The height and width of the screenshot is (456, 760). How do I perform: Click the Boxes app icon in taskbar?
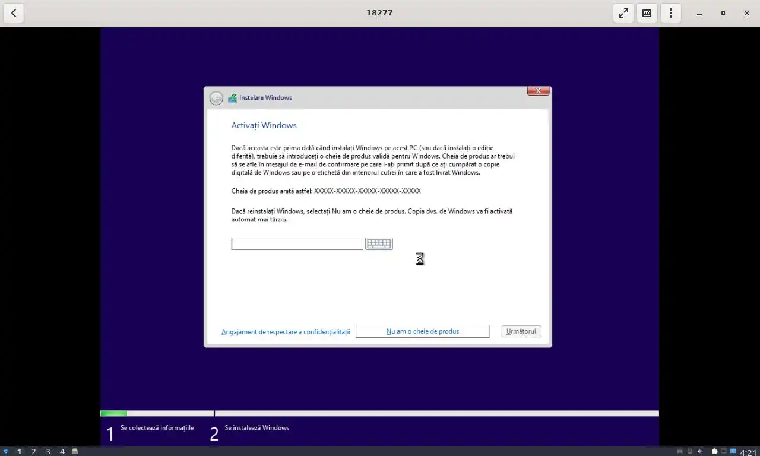coord(75,451)
